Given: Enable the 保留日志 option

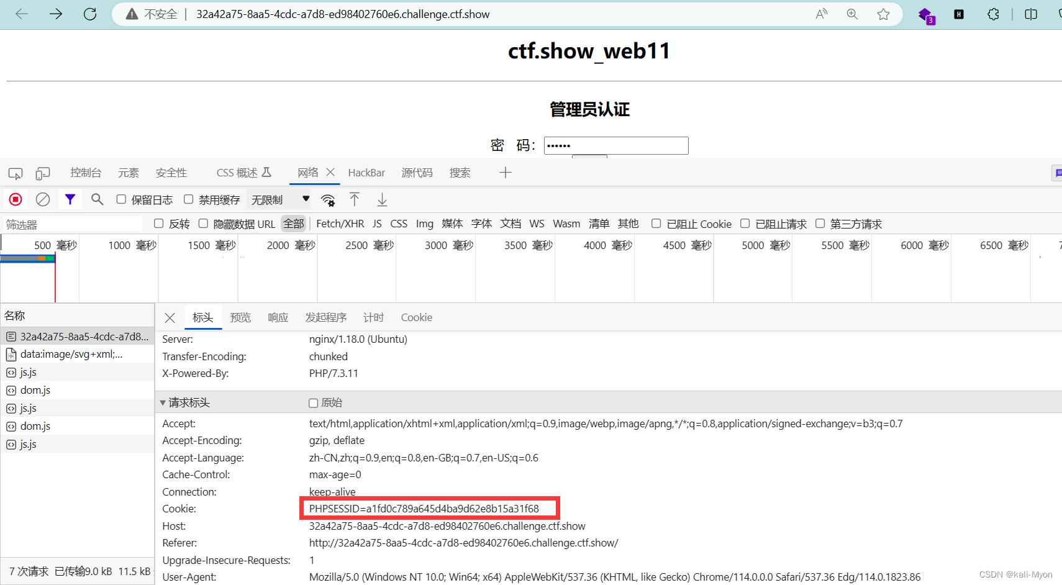Looking at the screenshot, I should (121, 199).
